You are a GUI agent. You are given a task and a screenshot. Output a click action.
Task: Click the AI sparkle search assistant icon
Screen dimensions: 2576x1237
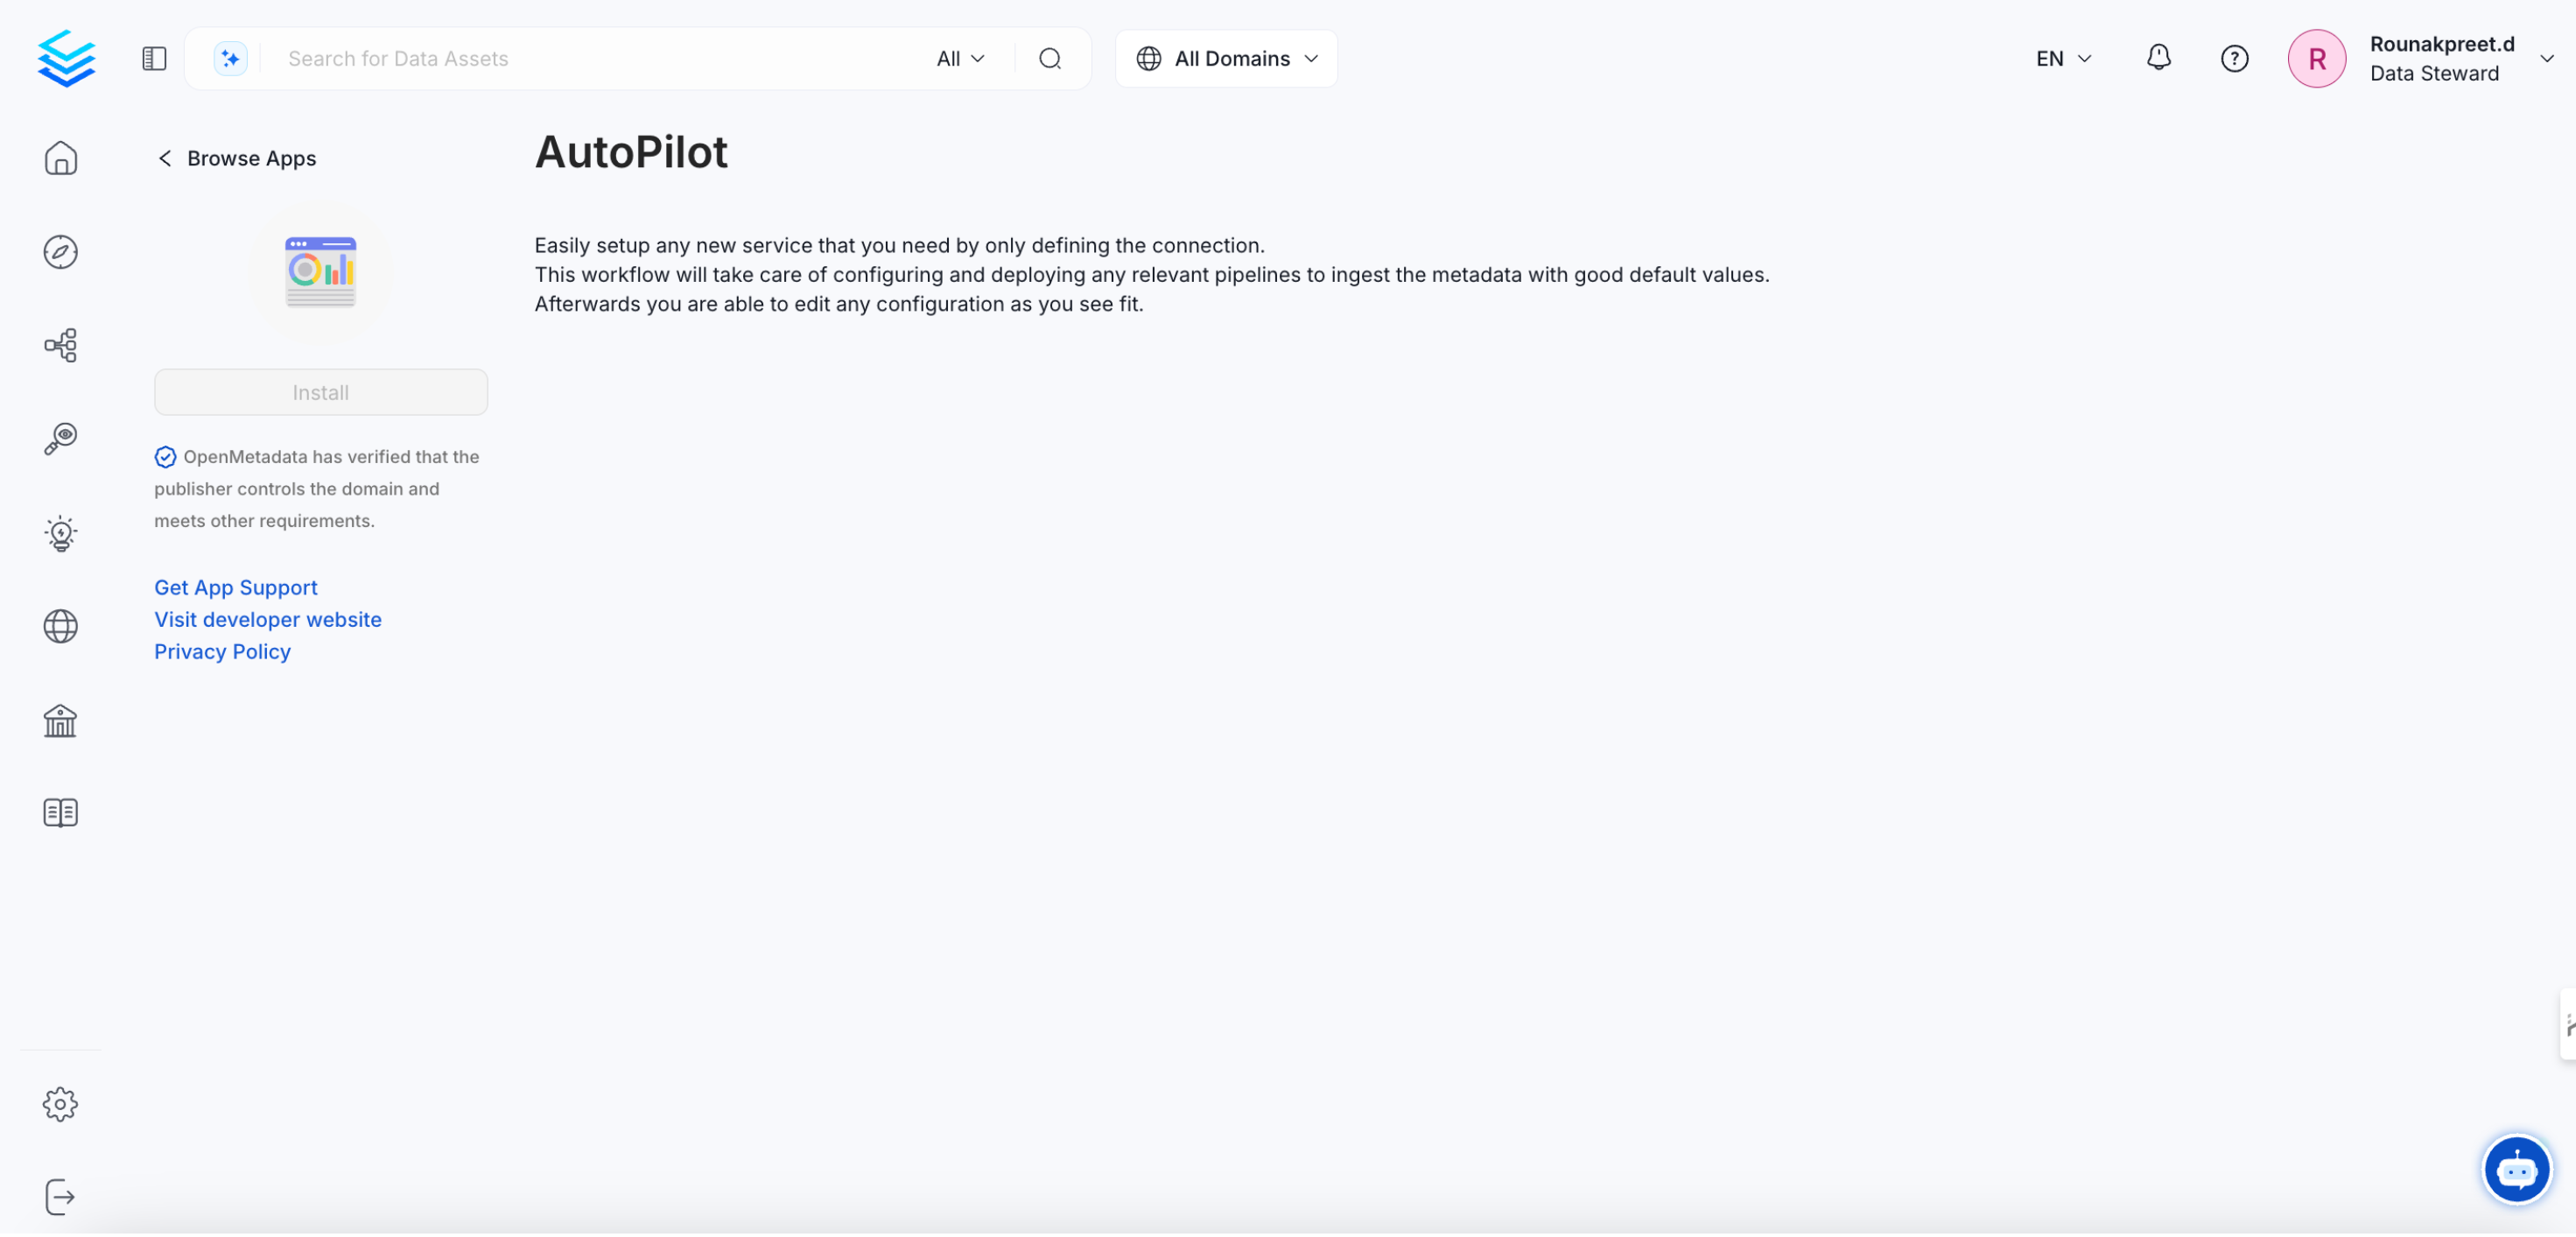(230, 58)
